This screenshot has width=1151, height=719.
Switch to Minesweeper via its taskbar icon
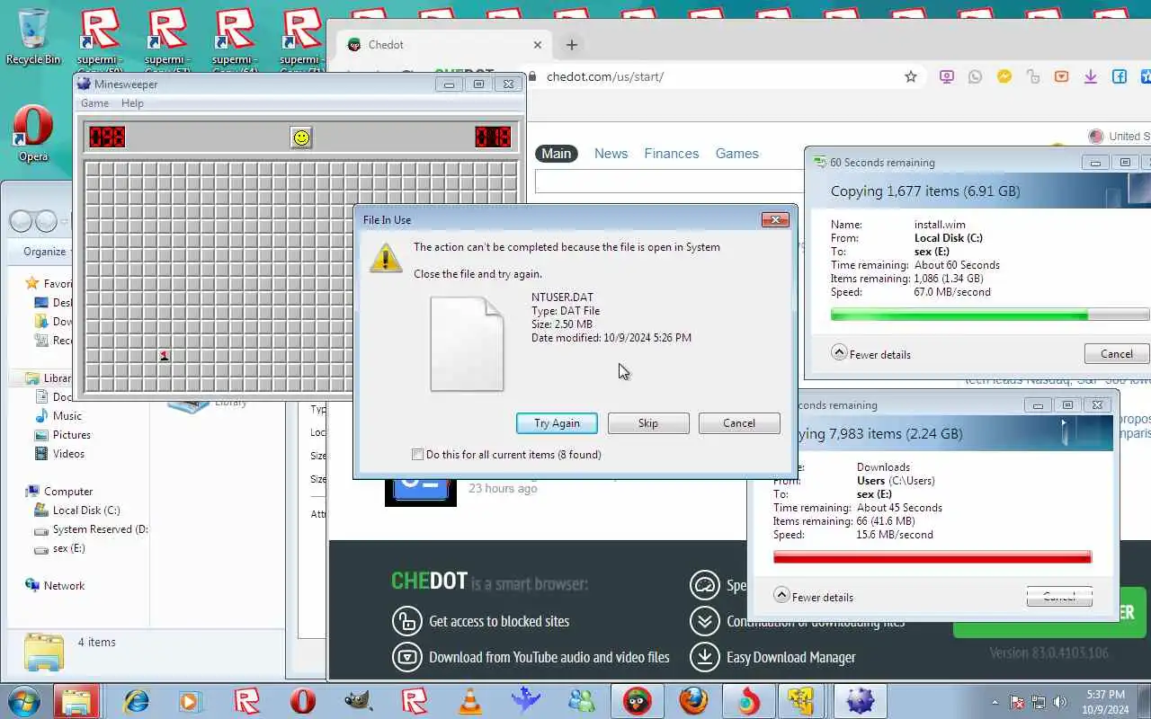point(861,701)
